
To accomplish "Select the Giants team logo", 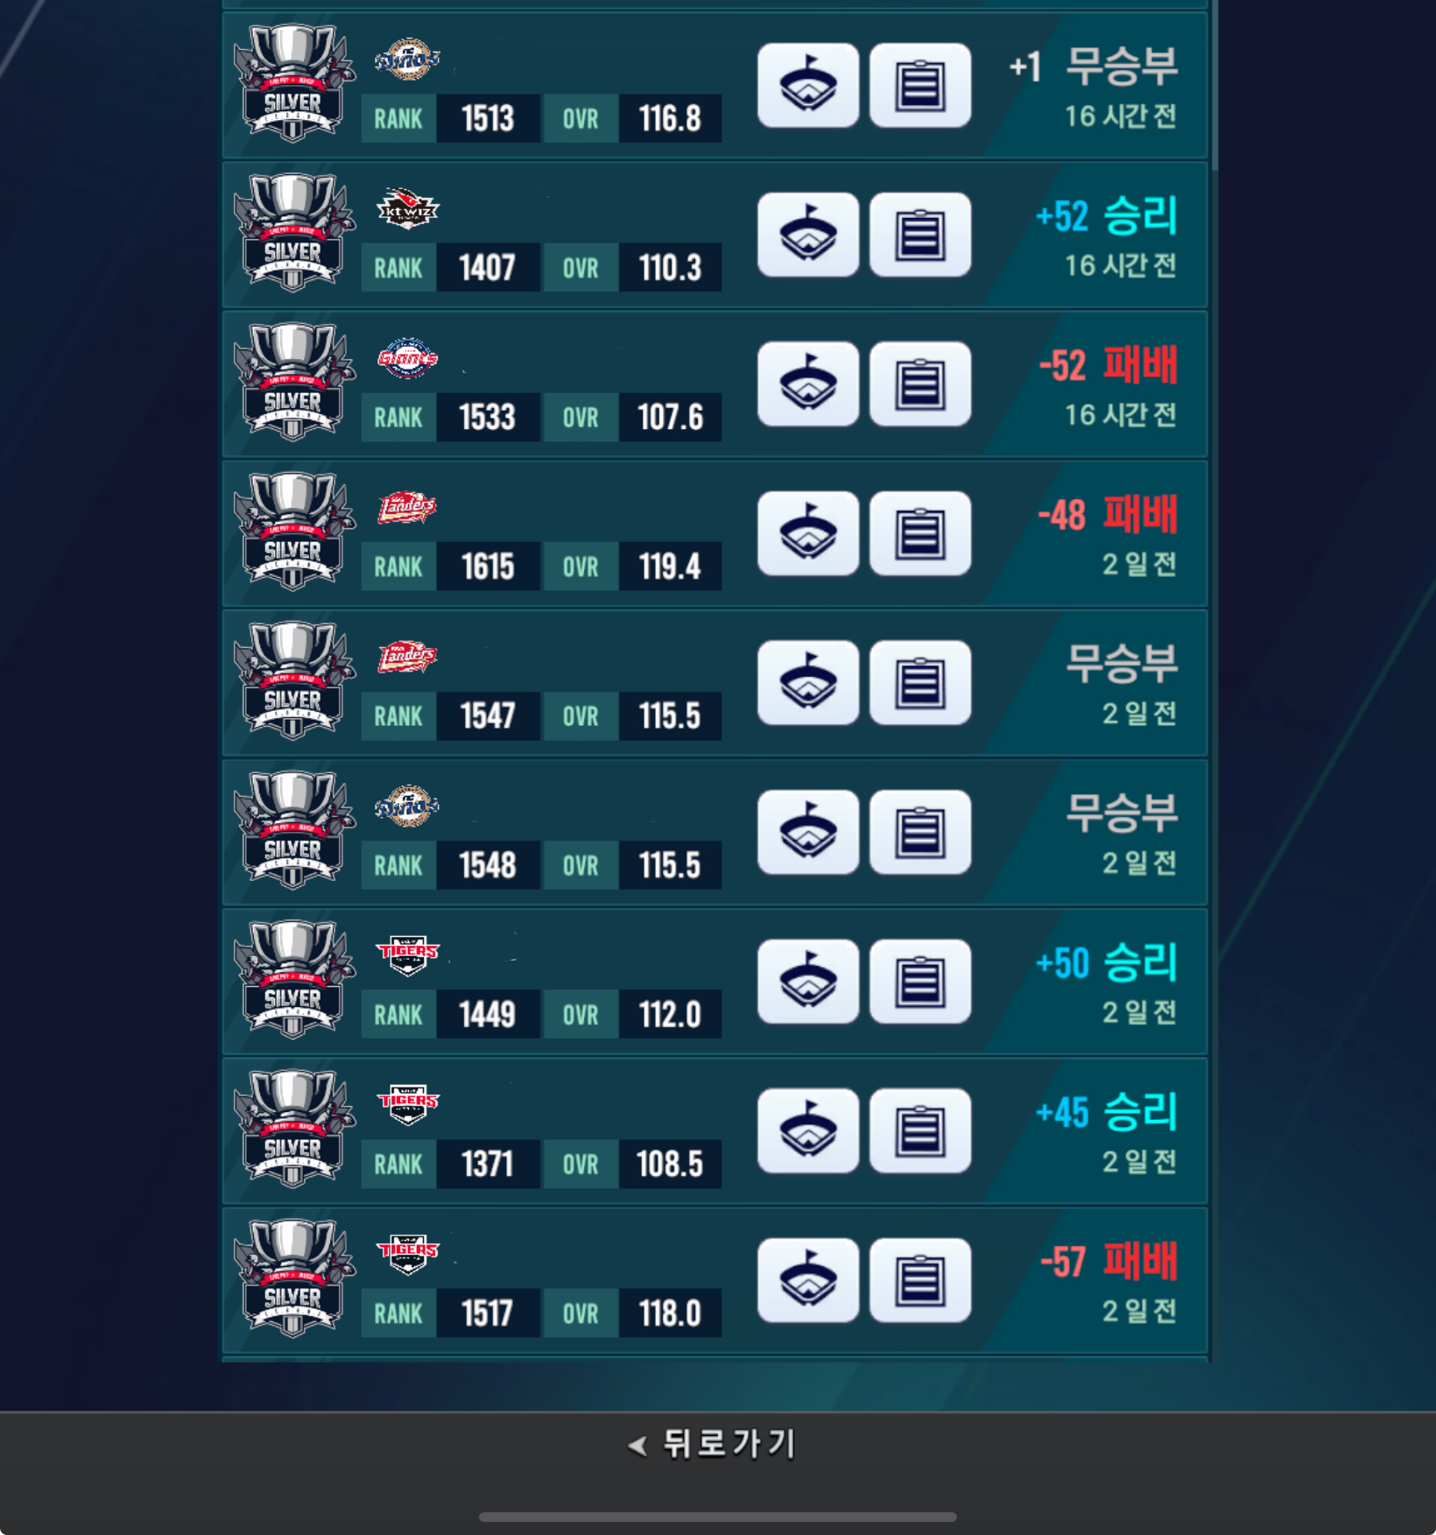I will pos(407,358).
